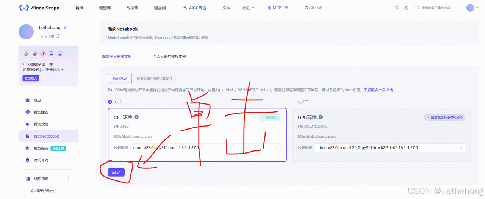This screenshot has width=485, height=199.
Task: Click 立即加入 badge button
Action: coord(31,78)
